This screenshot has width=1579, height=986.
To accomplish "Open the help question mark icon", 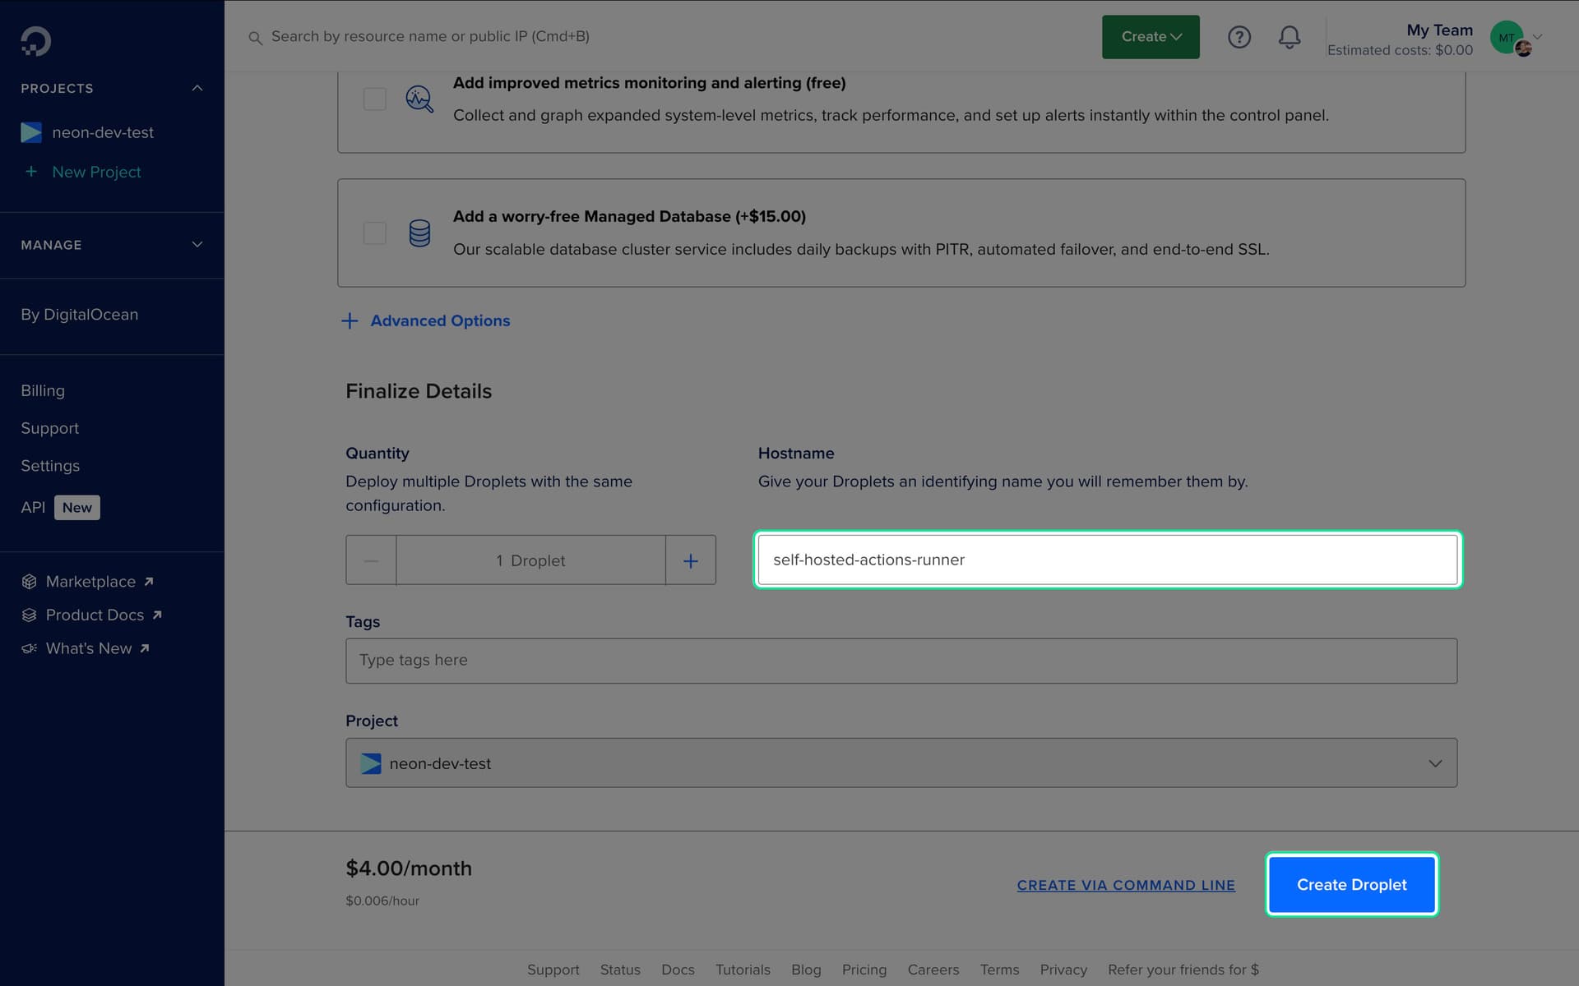I will click(x=1239, y=37).
